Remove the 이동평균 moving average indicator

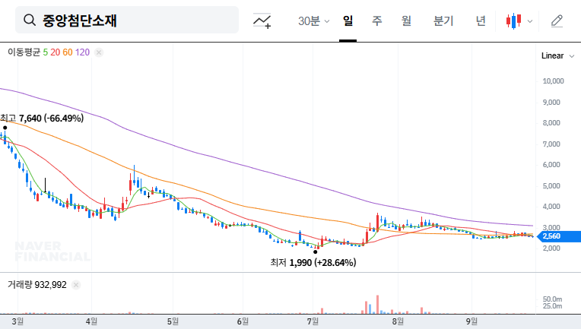99,52
